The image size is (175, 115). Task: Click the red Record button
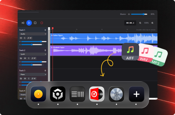click(42, 23)
